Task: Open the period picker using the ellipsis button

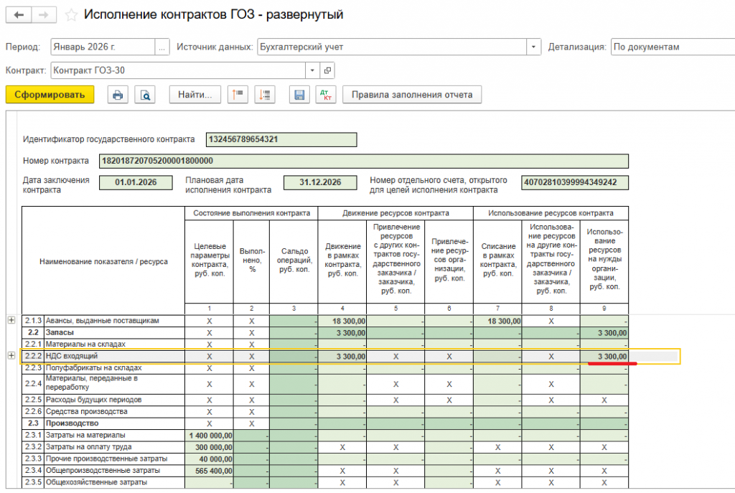Action: point(161,47)
